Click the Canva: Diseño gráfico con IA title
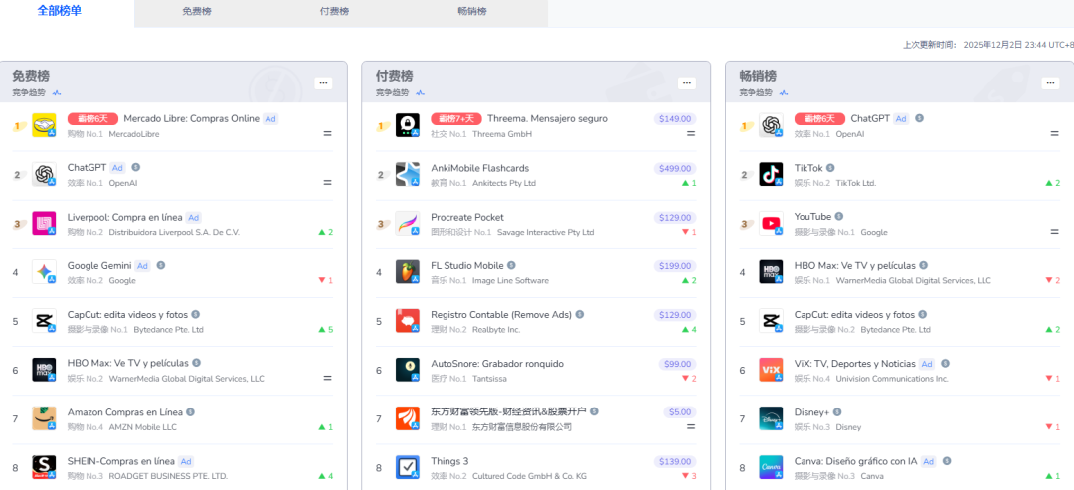The image size is (1074, 490). click(x=855, y=461)
